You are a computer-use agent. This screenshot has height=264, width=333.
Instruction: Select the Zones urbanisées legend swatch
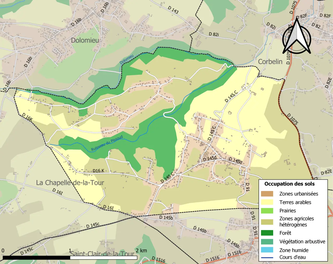(267, 194)
